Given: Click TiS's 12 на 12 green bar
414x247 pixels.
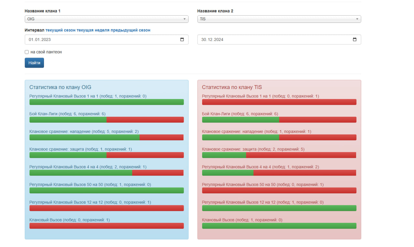Looking at the screenshot, I should click(279, 208).
